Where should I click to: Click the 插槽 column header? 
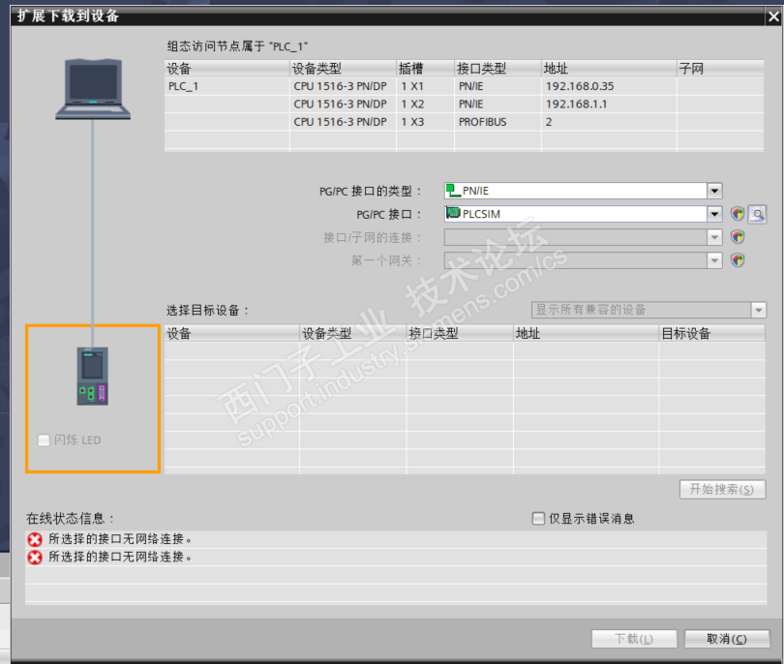coord(425,69)
